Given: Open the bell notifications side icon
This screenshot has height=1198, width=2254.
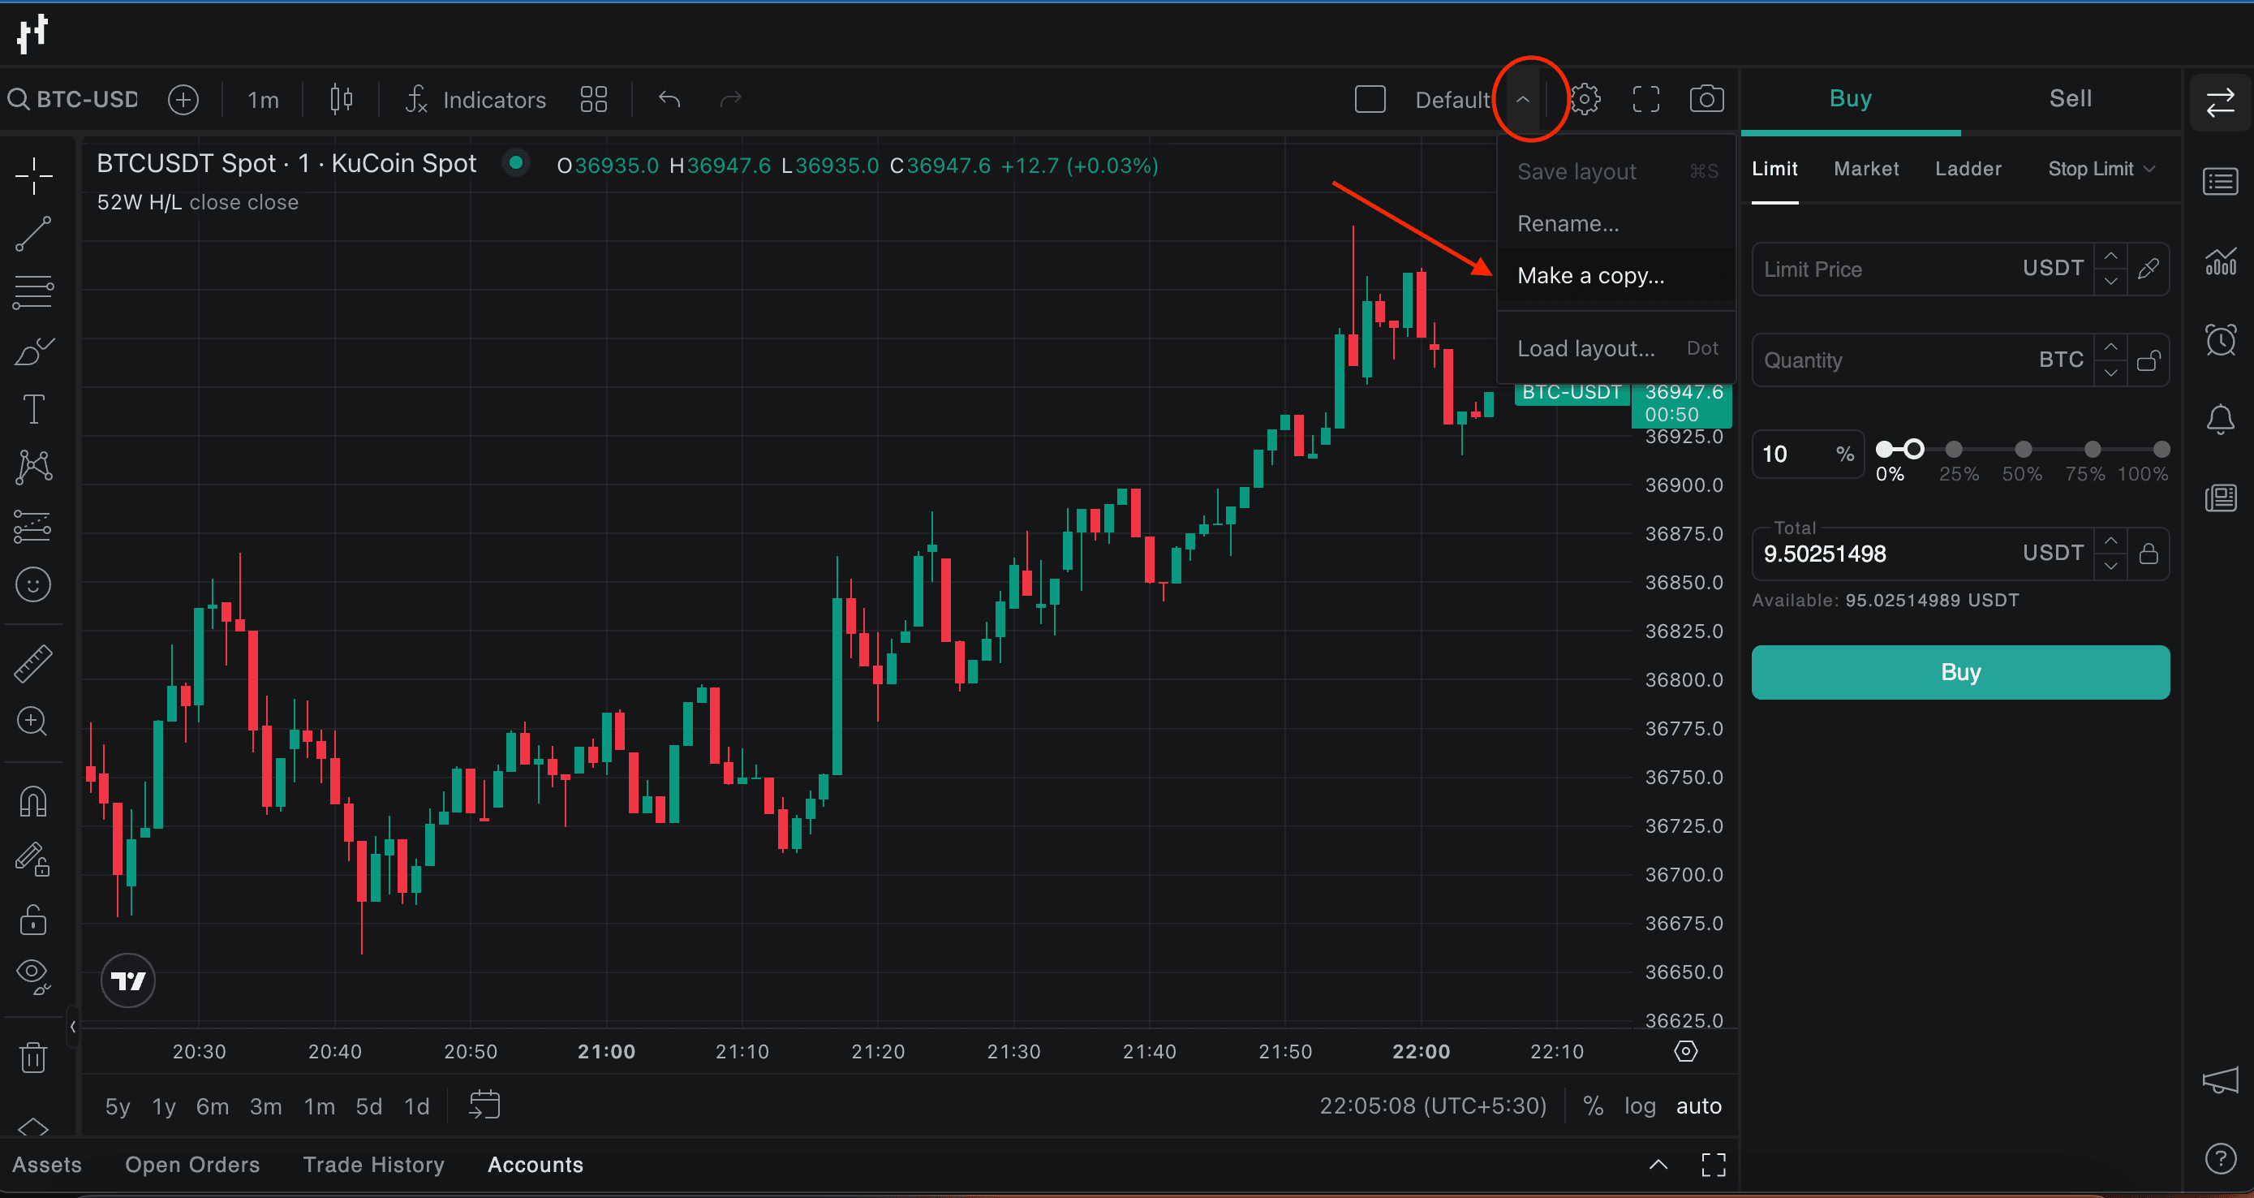Looking at the screenshot, I should (2220, 419).
